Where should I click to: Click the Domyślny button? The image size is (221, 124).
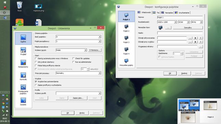tap(188, 28)
